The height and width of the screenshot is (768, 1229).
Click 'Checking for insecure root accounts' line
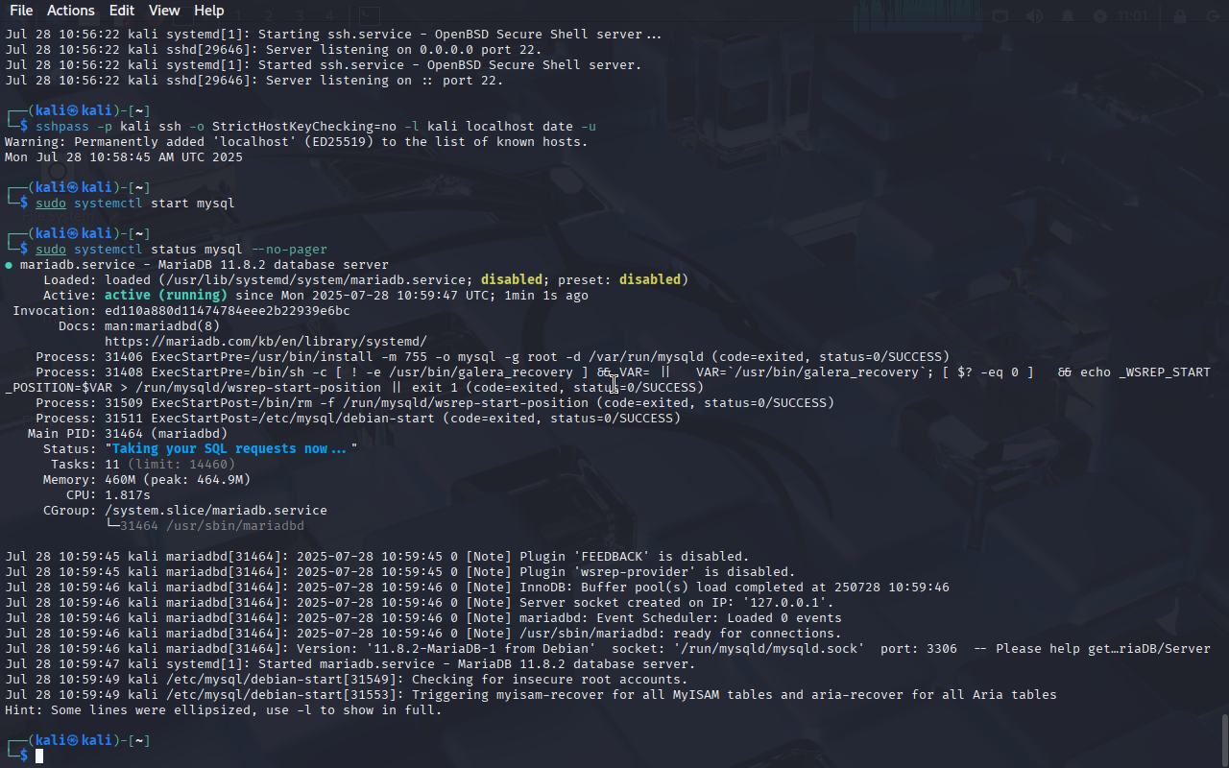[x=347, y=680]
